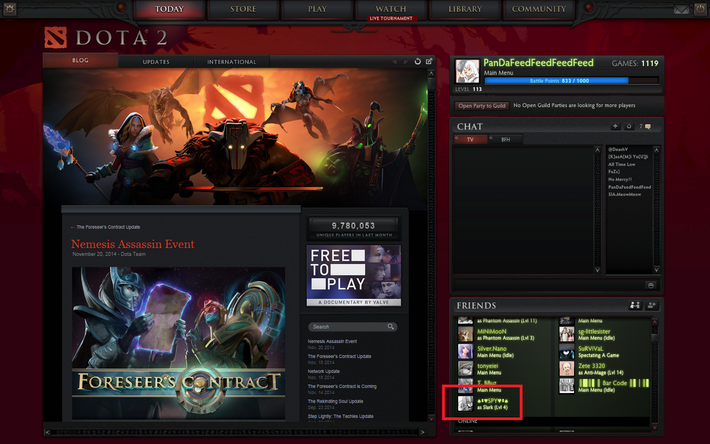This screenshot has width=710, height=444.
Task: Open the Library tab
Action: (465, 9)
